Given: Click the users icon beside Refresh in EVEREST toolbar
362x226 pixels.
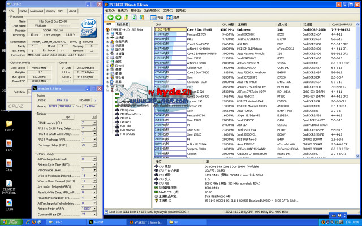Looking at the screenshot, I should point(142,18).
